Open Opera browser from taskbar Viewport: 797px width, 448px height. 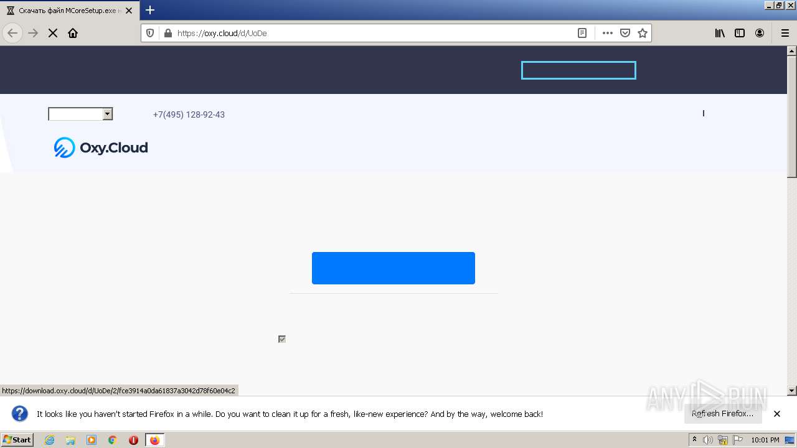(133, 440)
